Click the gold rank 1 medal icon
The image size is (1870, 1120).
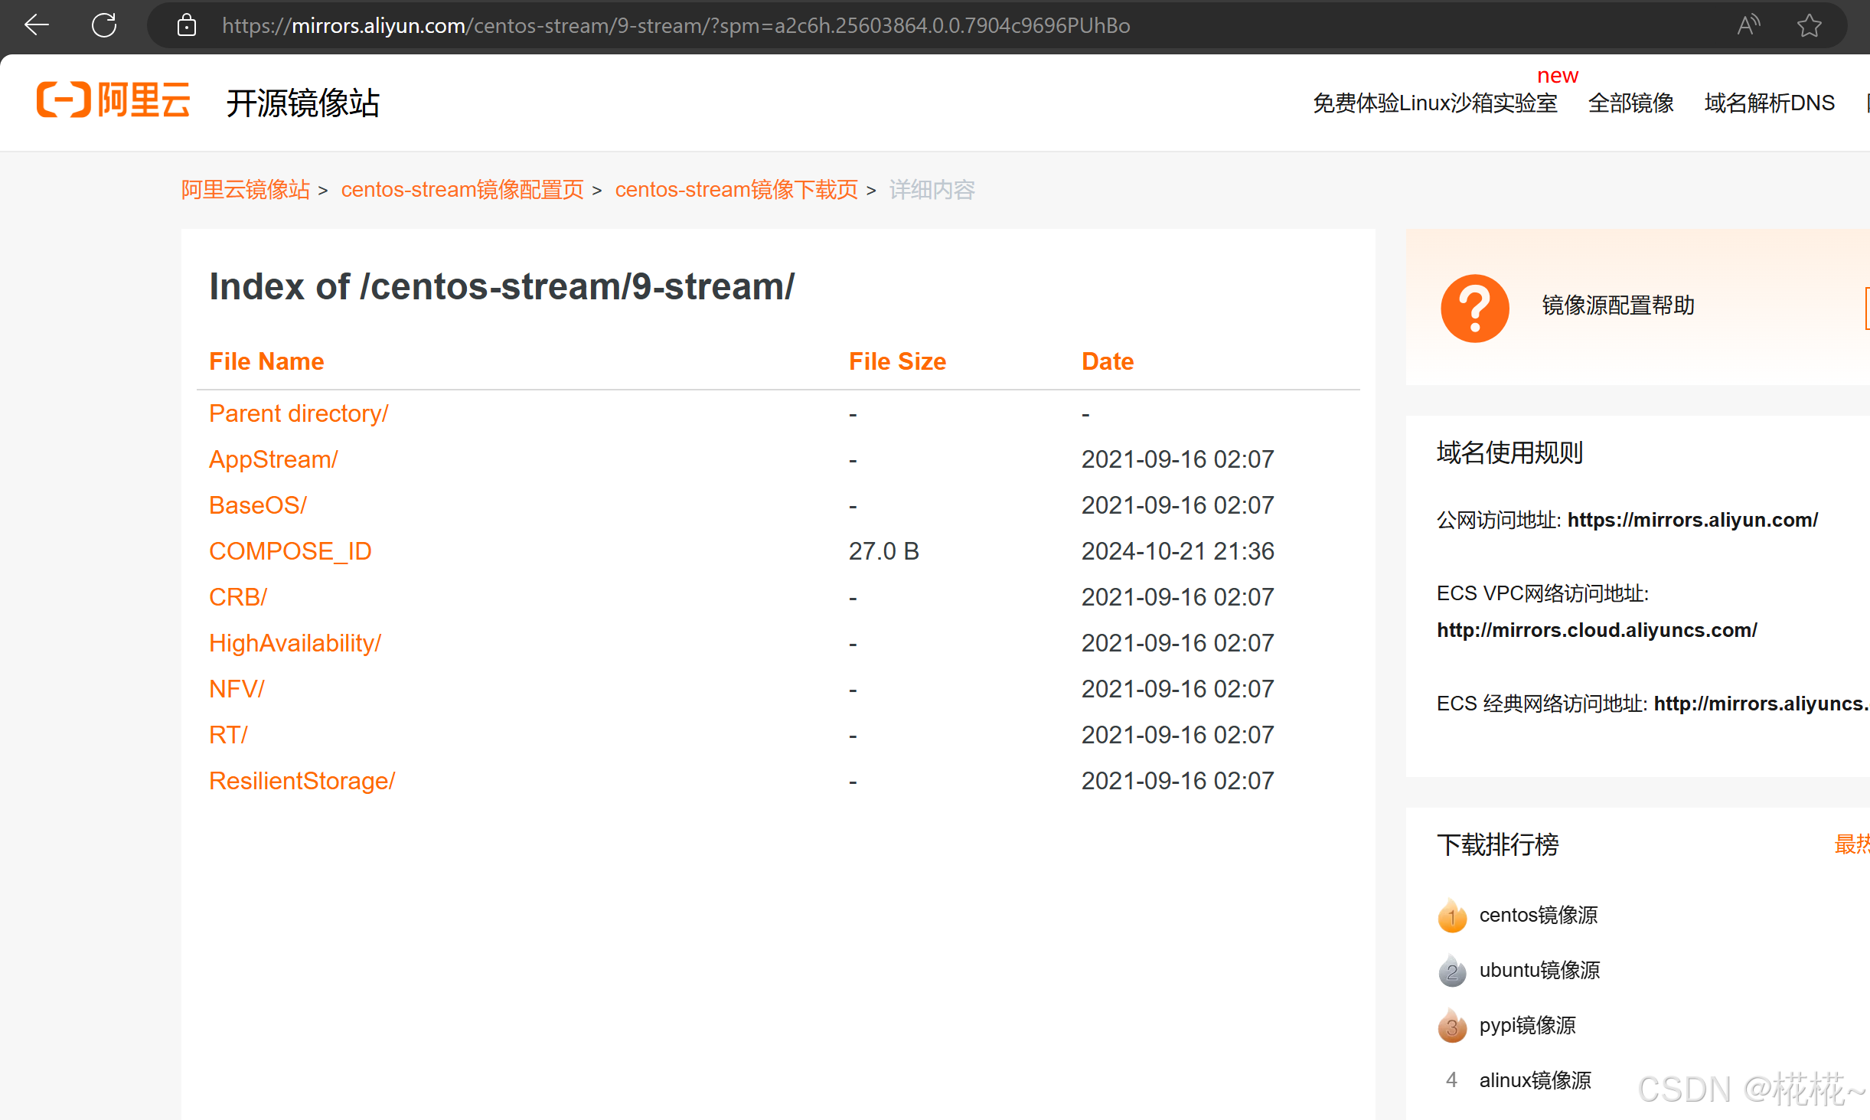click(x=1452, y=916)
